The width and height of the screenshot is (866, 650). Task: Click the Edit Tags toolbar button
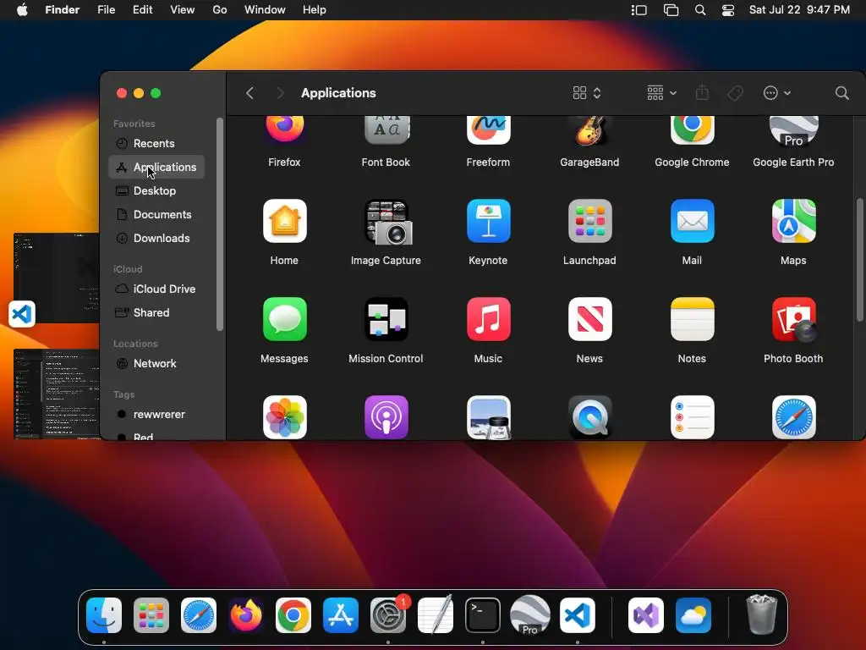(x=736, y=93)
